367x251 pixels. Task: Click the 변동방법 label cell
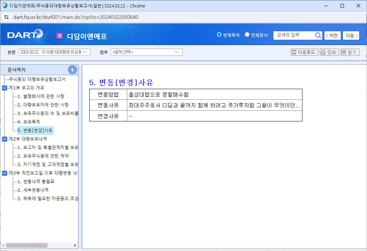tap(109, 94)
